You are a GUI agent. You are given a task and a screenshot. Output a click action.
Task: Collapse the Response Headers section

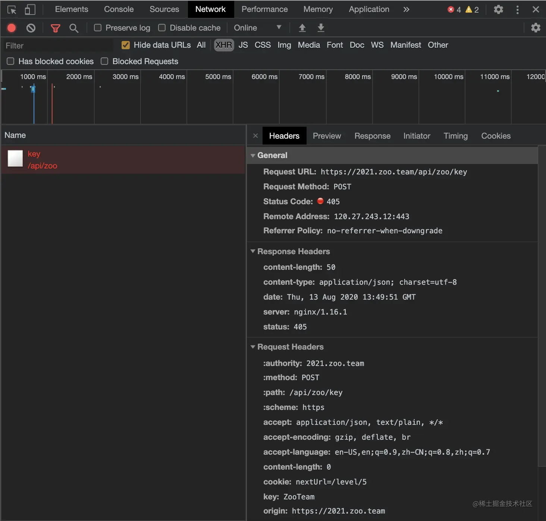click(253, 251)
